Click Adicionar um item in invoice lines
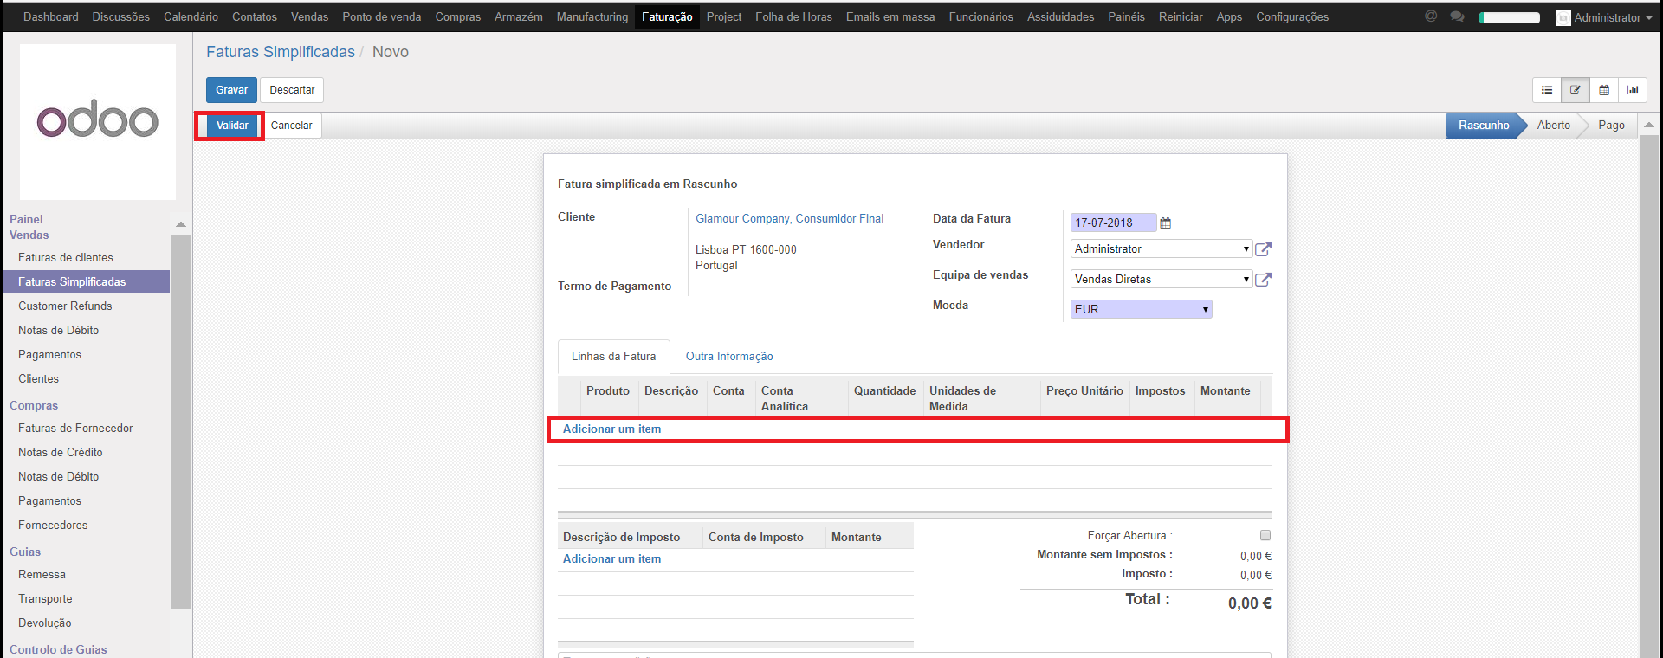 [x=611, y=429]
